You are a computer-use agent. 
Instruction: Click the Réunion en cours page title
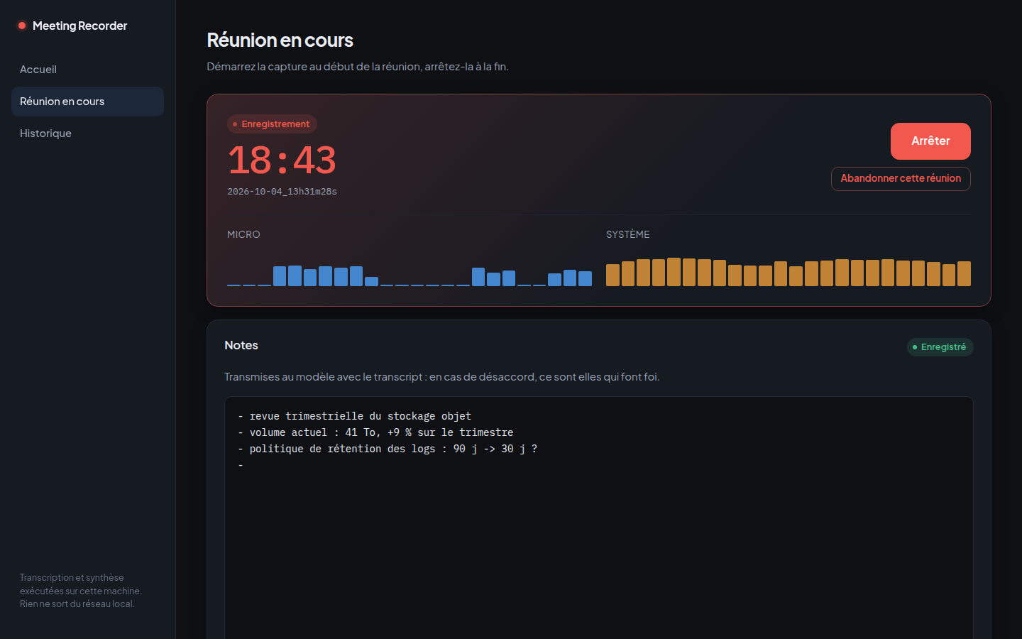point(280,40)
